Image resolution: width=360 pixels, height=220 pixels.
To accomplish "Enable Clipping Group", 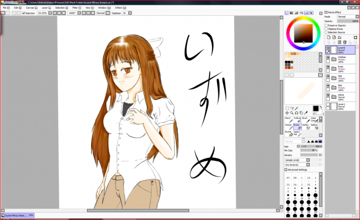I will click(326, 29).
